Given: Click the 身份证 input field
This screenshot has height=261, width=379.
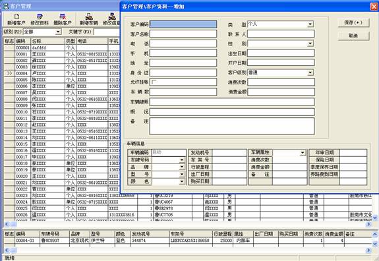Looking at the screenshot, I should coord(183,72).
